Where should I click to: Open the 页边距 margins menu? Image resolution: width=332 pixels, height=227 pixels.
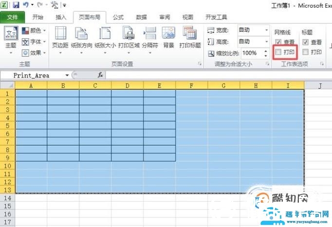60,40
